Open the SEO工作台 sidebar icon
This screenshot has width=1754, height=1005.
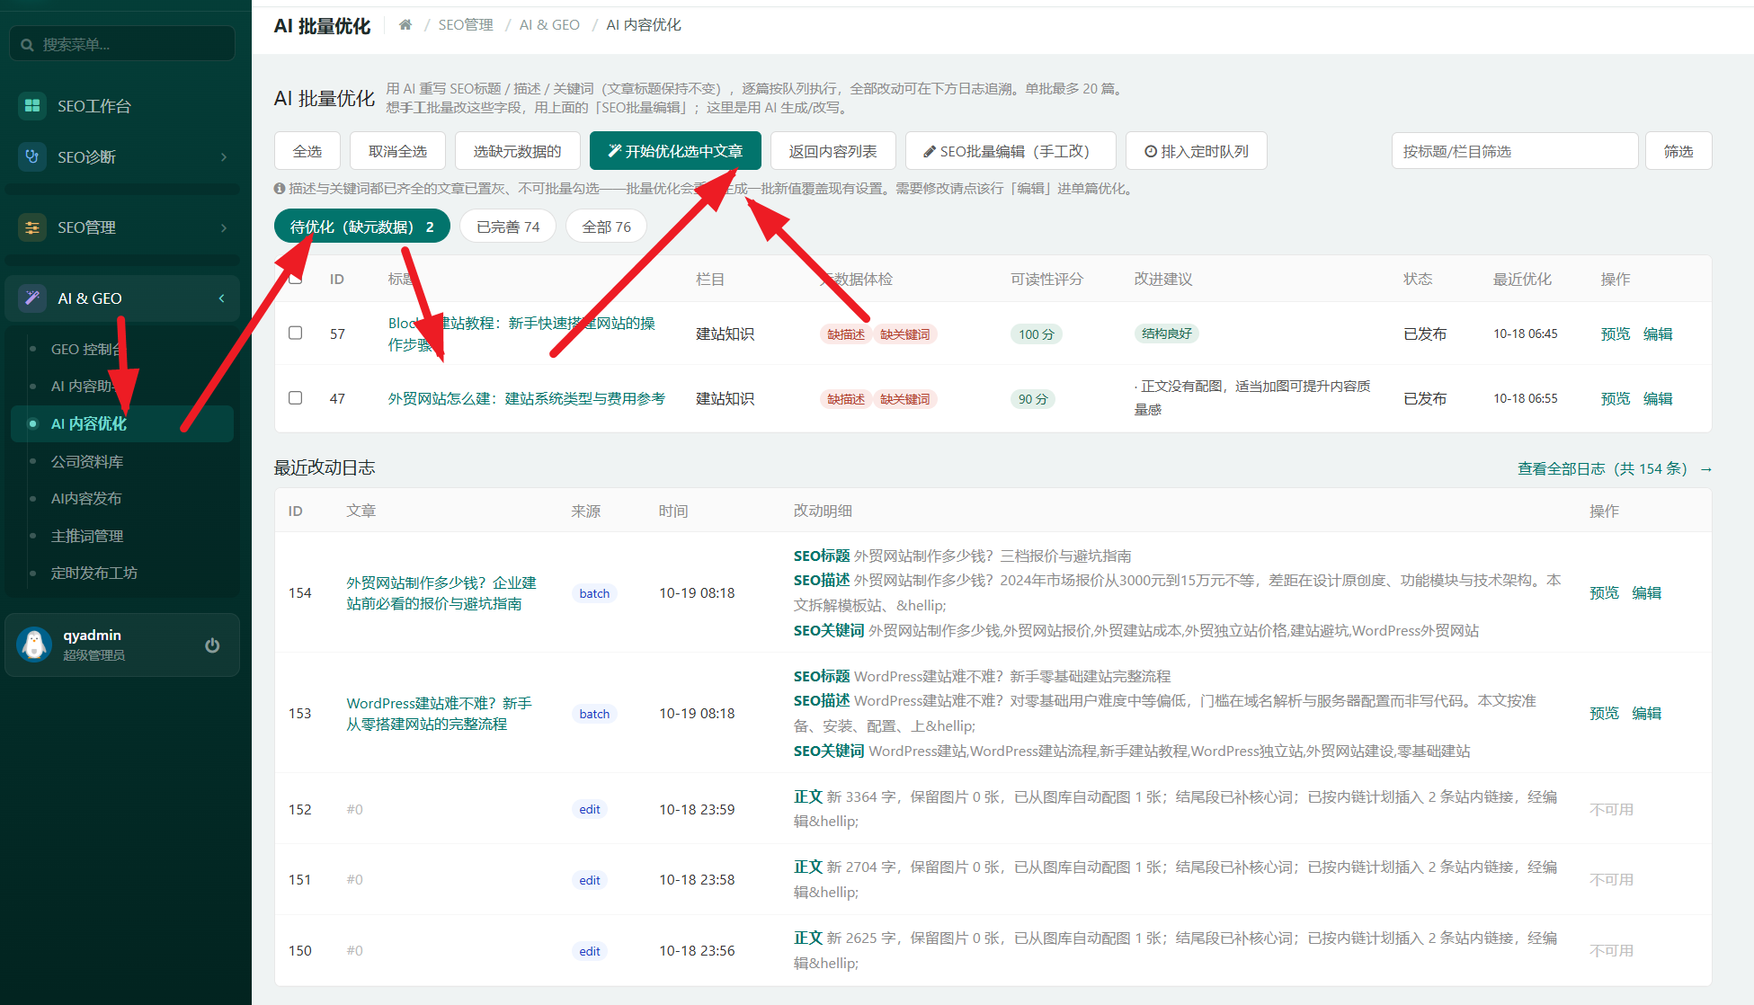pos(32,105)
